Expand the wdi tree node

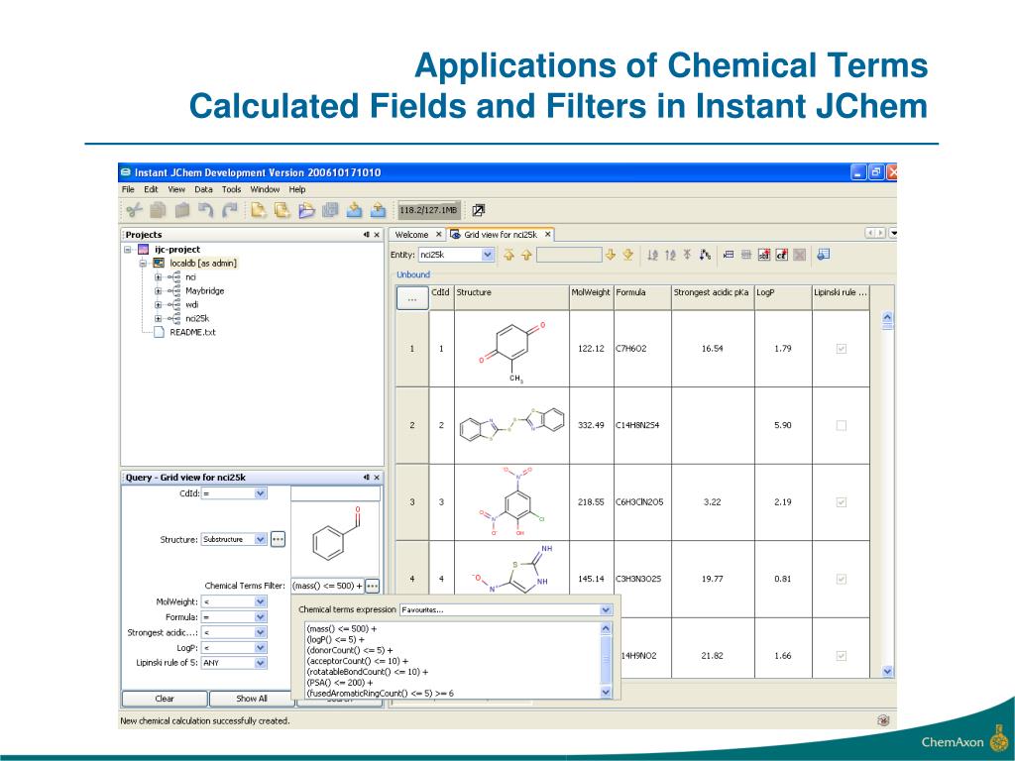tap(158, 305)
